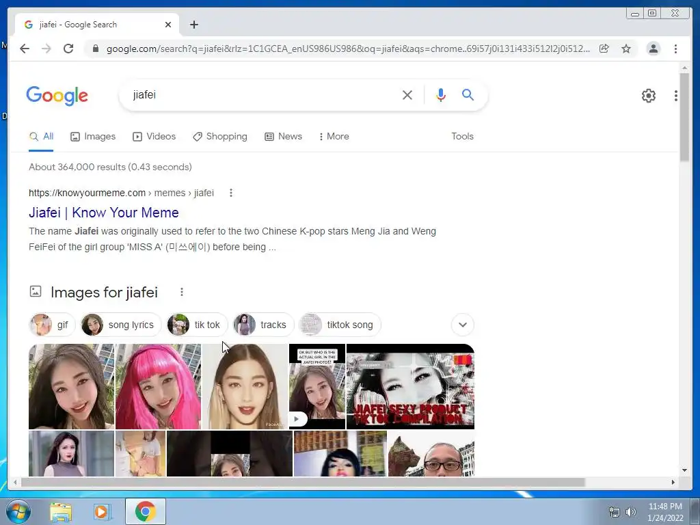Open the thumbnail of man with glasses
The height and width of the screenshot is (525, 700).
pyautogui.click(x=431, y=453)
